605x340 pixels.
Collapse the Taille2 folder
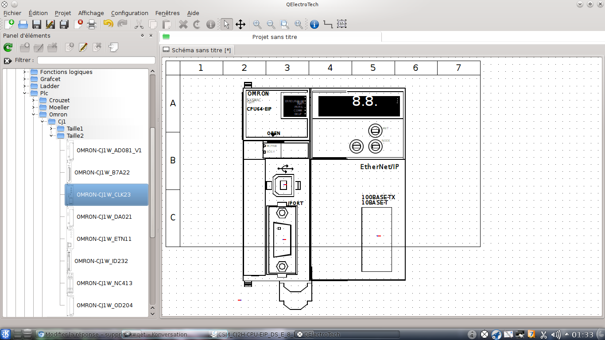click(x=51, y=135)
